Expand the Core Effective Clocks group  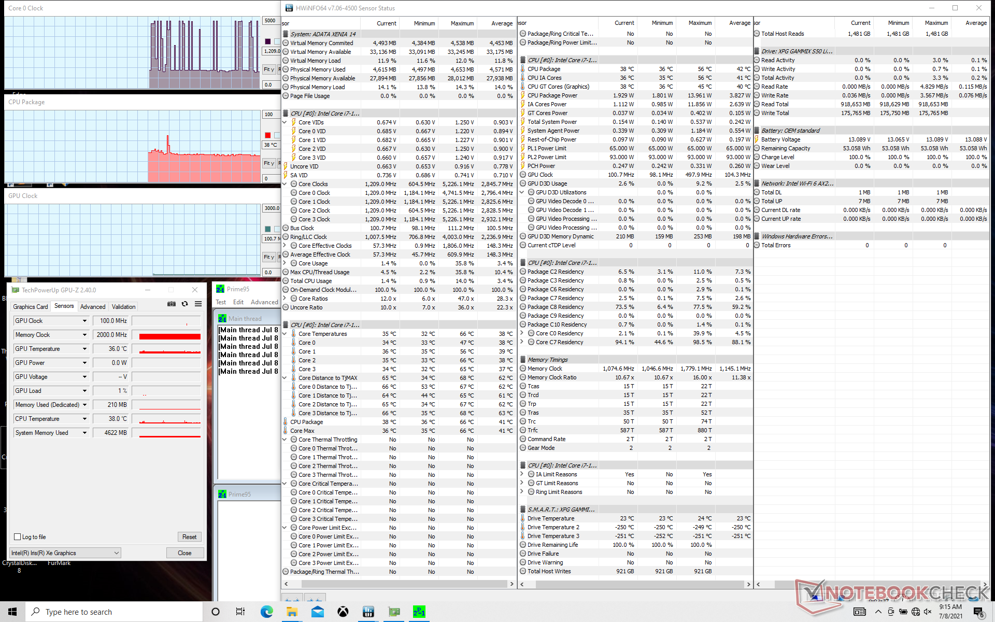point(285,246)
